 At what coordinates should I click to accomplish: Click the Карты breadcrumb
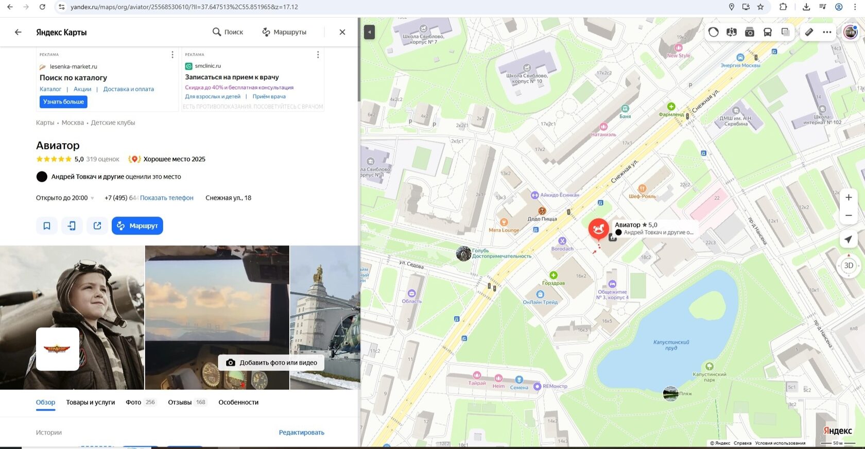[45, 123]
